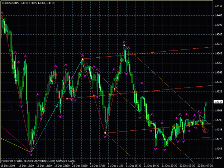224x168 pixels.
Task: Click the 21 Dec 11:30 time label
Action: click(x=116, y=166)
